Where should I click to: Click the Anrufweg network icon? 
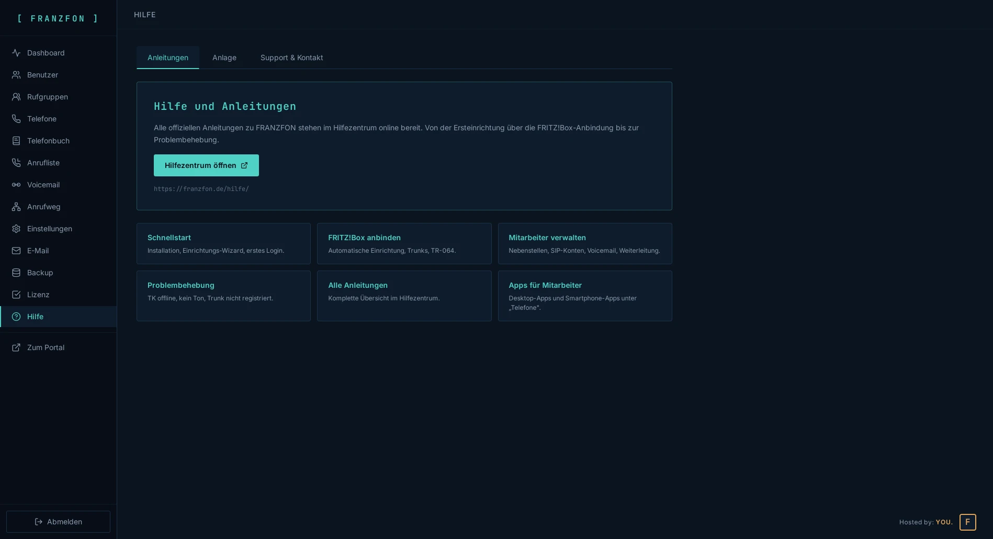[x=16, y=207]
